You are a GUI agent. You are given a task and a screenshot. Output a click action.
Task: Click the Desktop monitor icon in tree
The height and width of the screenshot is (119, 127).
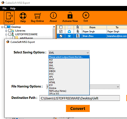[9, 27]
